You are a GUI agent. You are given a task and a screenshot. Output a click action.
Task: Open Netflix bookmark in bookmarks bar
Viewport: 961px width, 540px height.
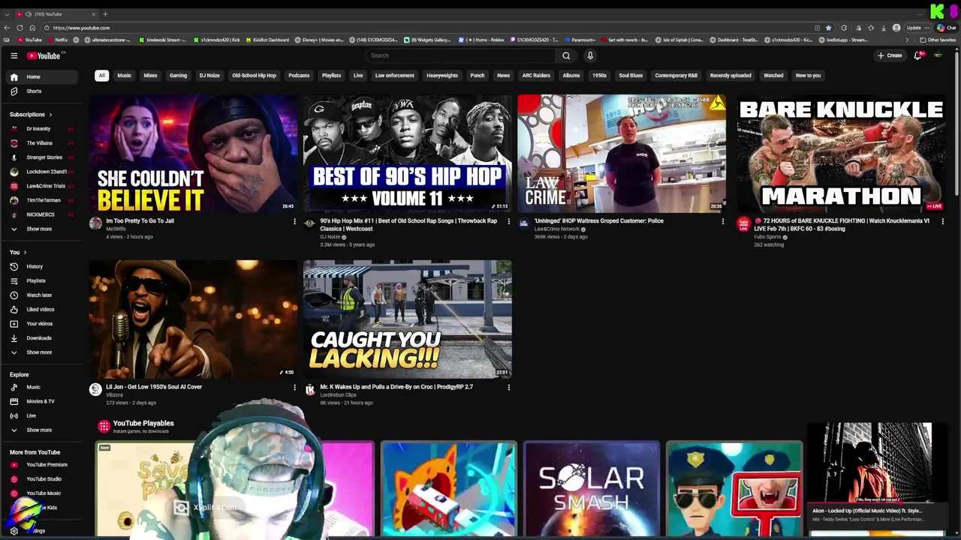pyautogui.click(x=58, y=40)
